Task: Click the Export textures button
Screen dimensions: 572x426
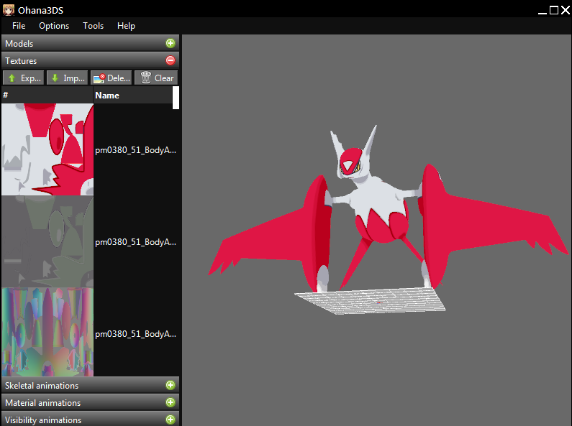Action: tap(24, 78)
